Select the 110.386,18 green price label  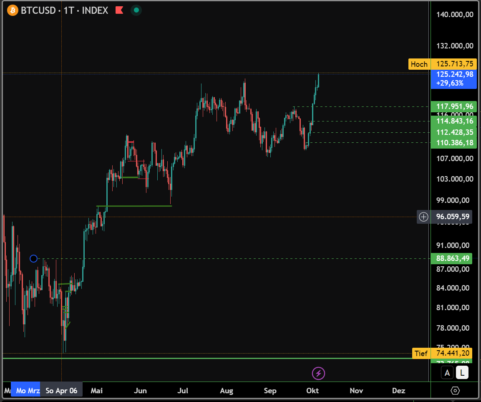tap(454, 143)
